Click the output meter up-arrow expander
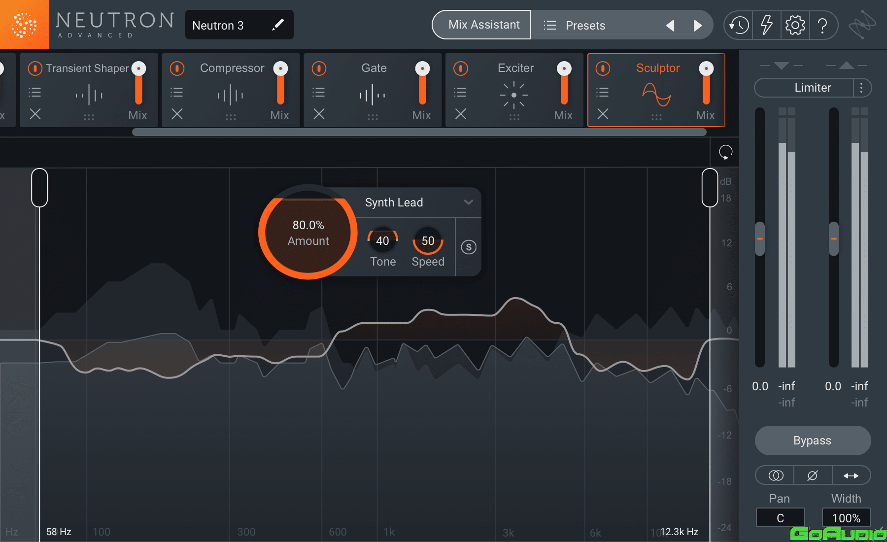Screen dimensions: 887x542 pos(846,66)
